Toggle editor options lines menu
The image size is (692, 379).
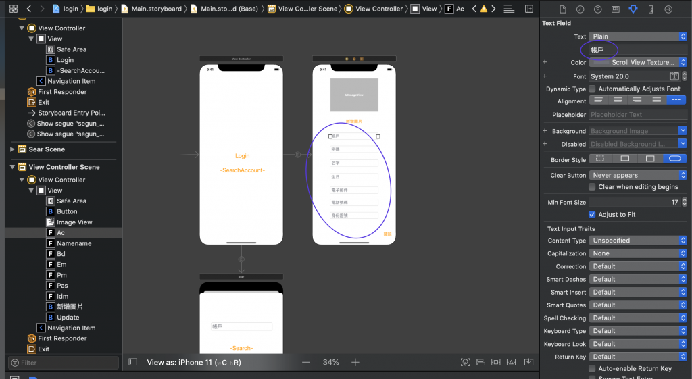pos(509,9)
